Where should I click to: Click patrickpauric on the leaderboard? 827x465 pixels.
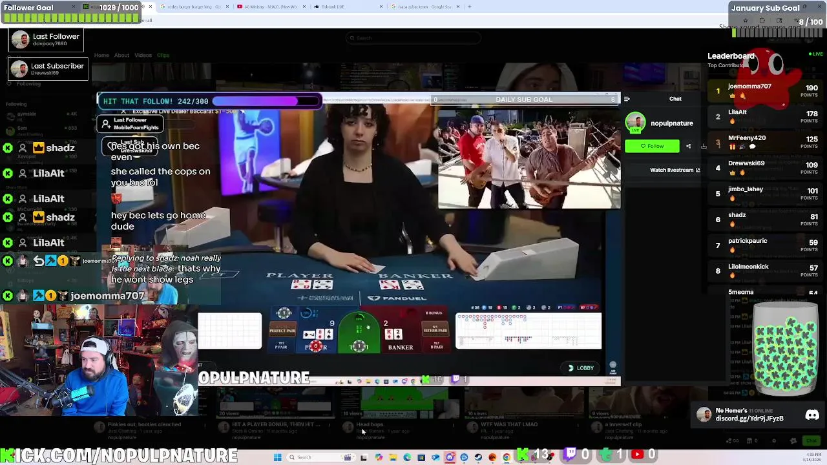click(x=748, y=241)
